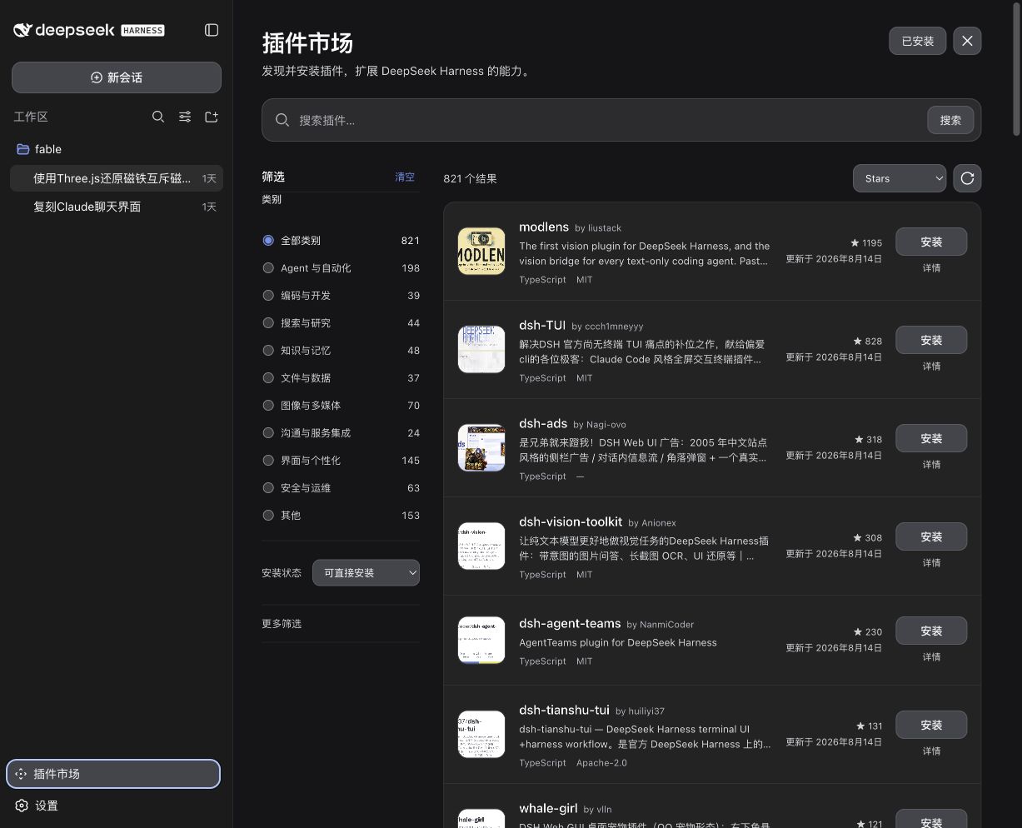Click the 搜索 button

pos(950,120)
